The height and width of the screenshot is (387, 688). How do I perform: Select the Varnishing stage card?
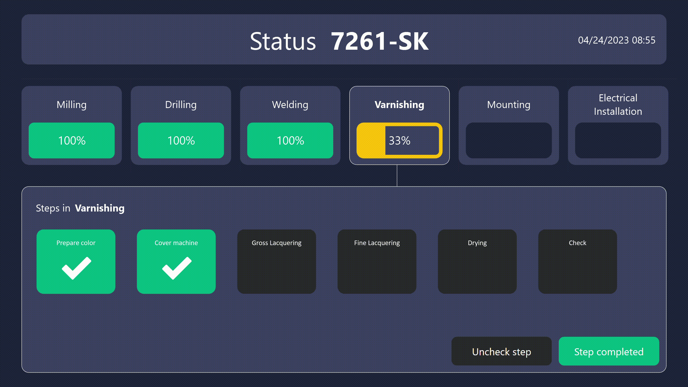click(x=399, y=125)
